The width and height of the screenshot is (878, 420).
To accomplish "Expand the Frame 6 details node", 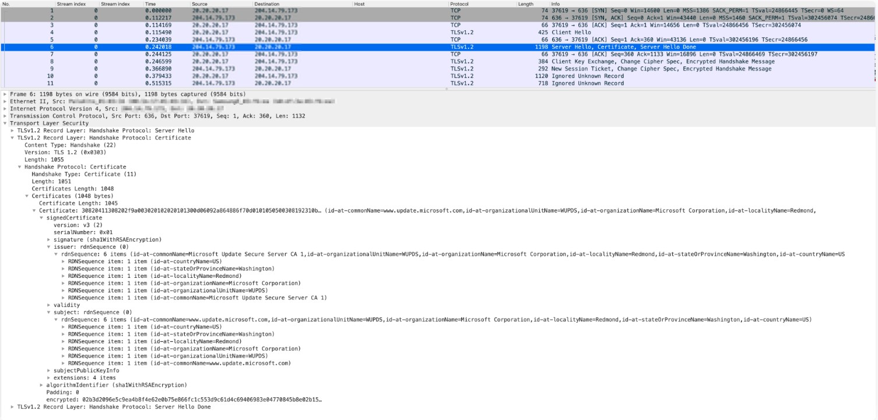I will point(5,94).
